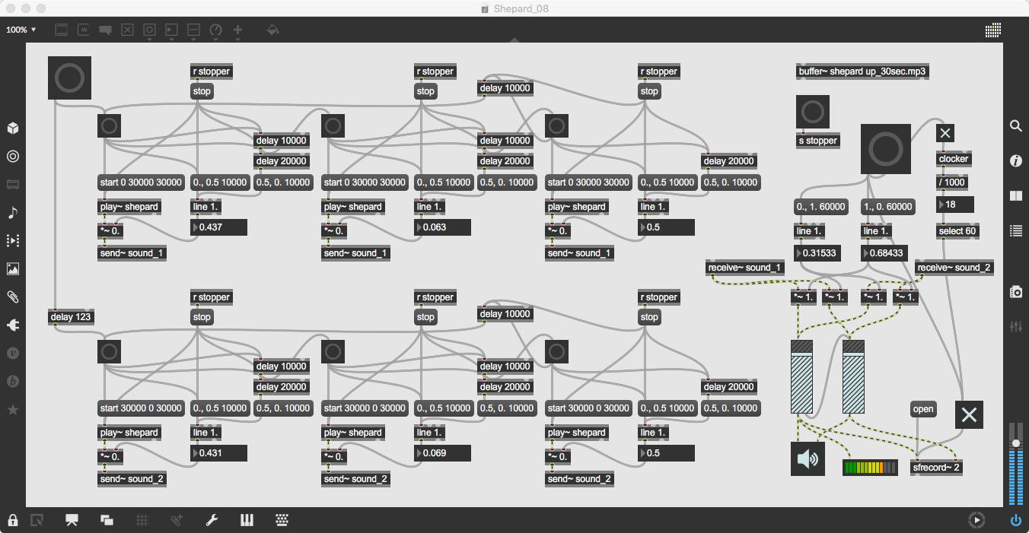This screenshot has width=1029, height=533.
Task: Open the paperclip Snippets icon in the left sidebar
Action: tap(13, 297)
